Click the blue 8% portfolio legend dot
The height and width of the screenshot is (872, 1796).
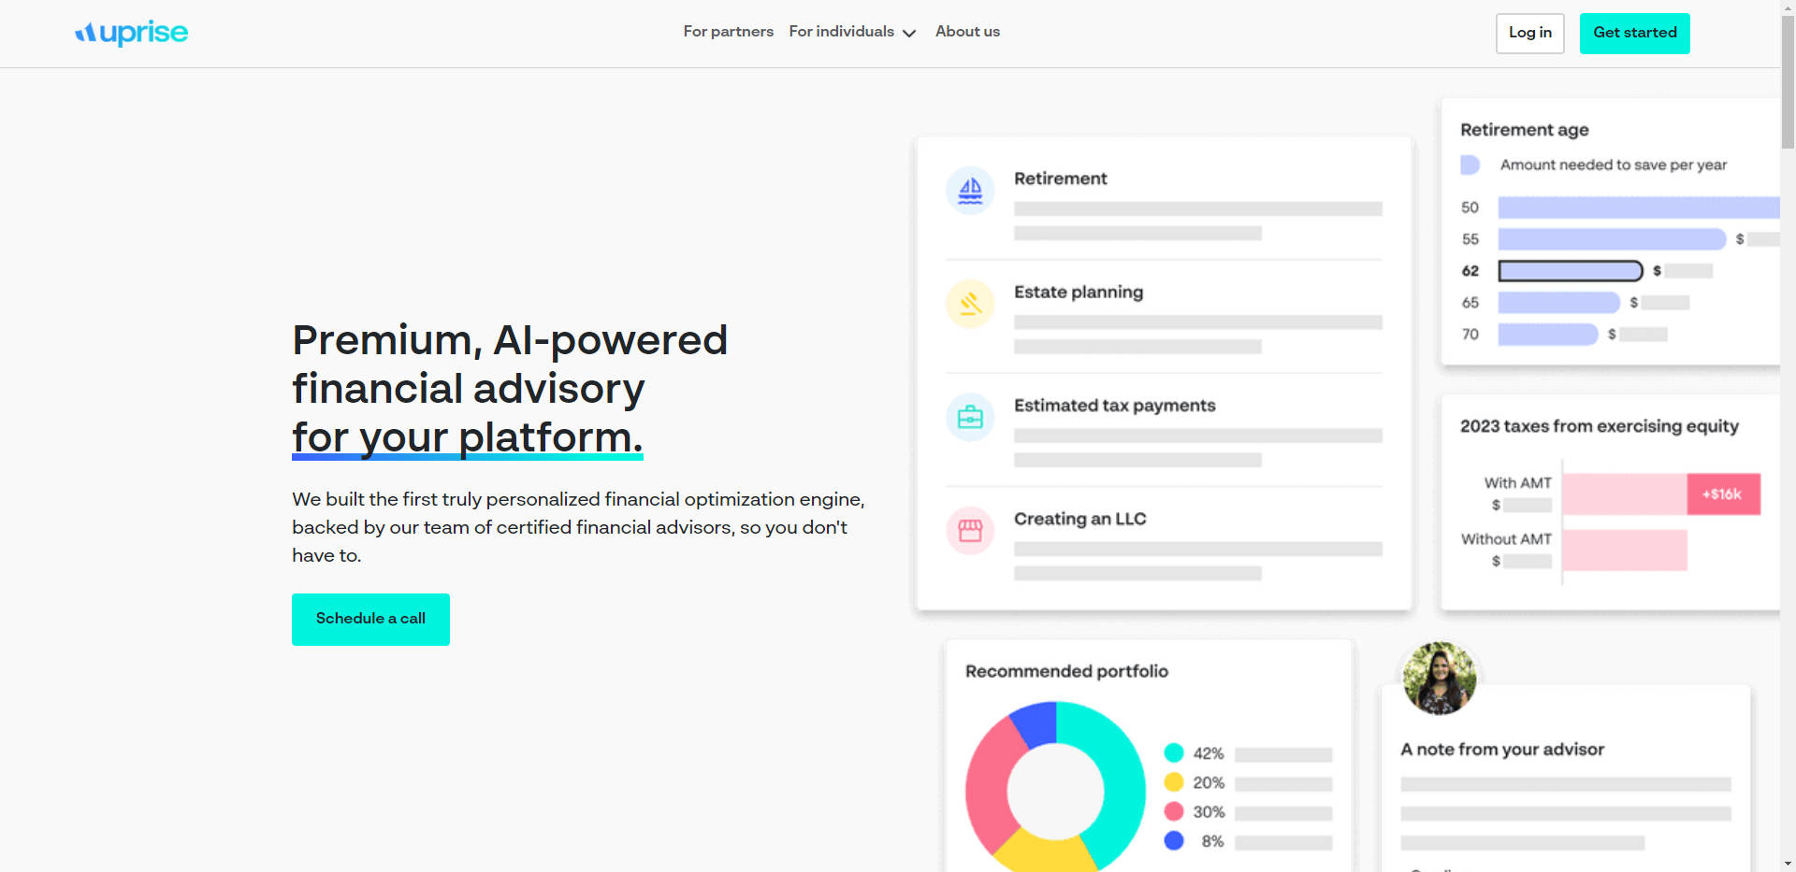1174,841
